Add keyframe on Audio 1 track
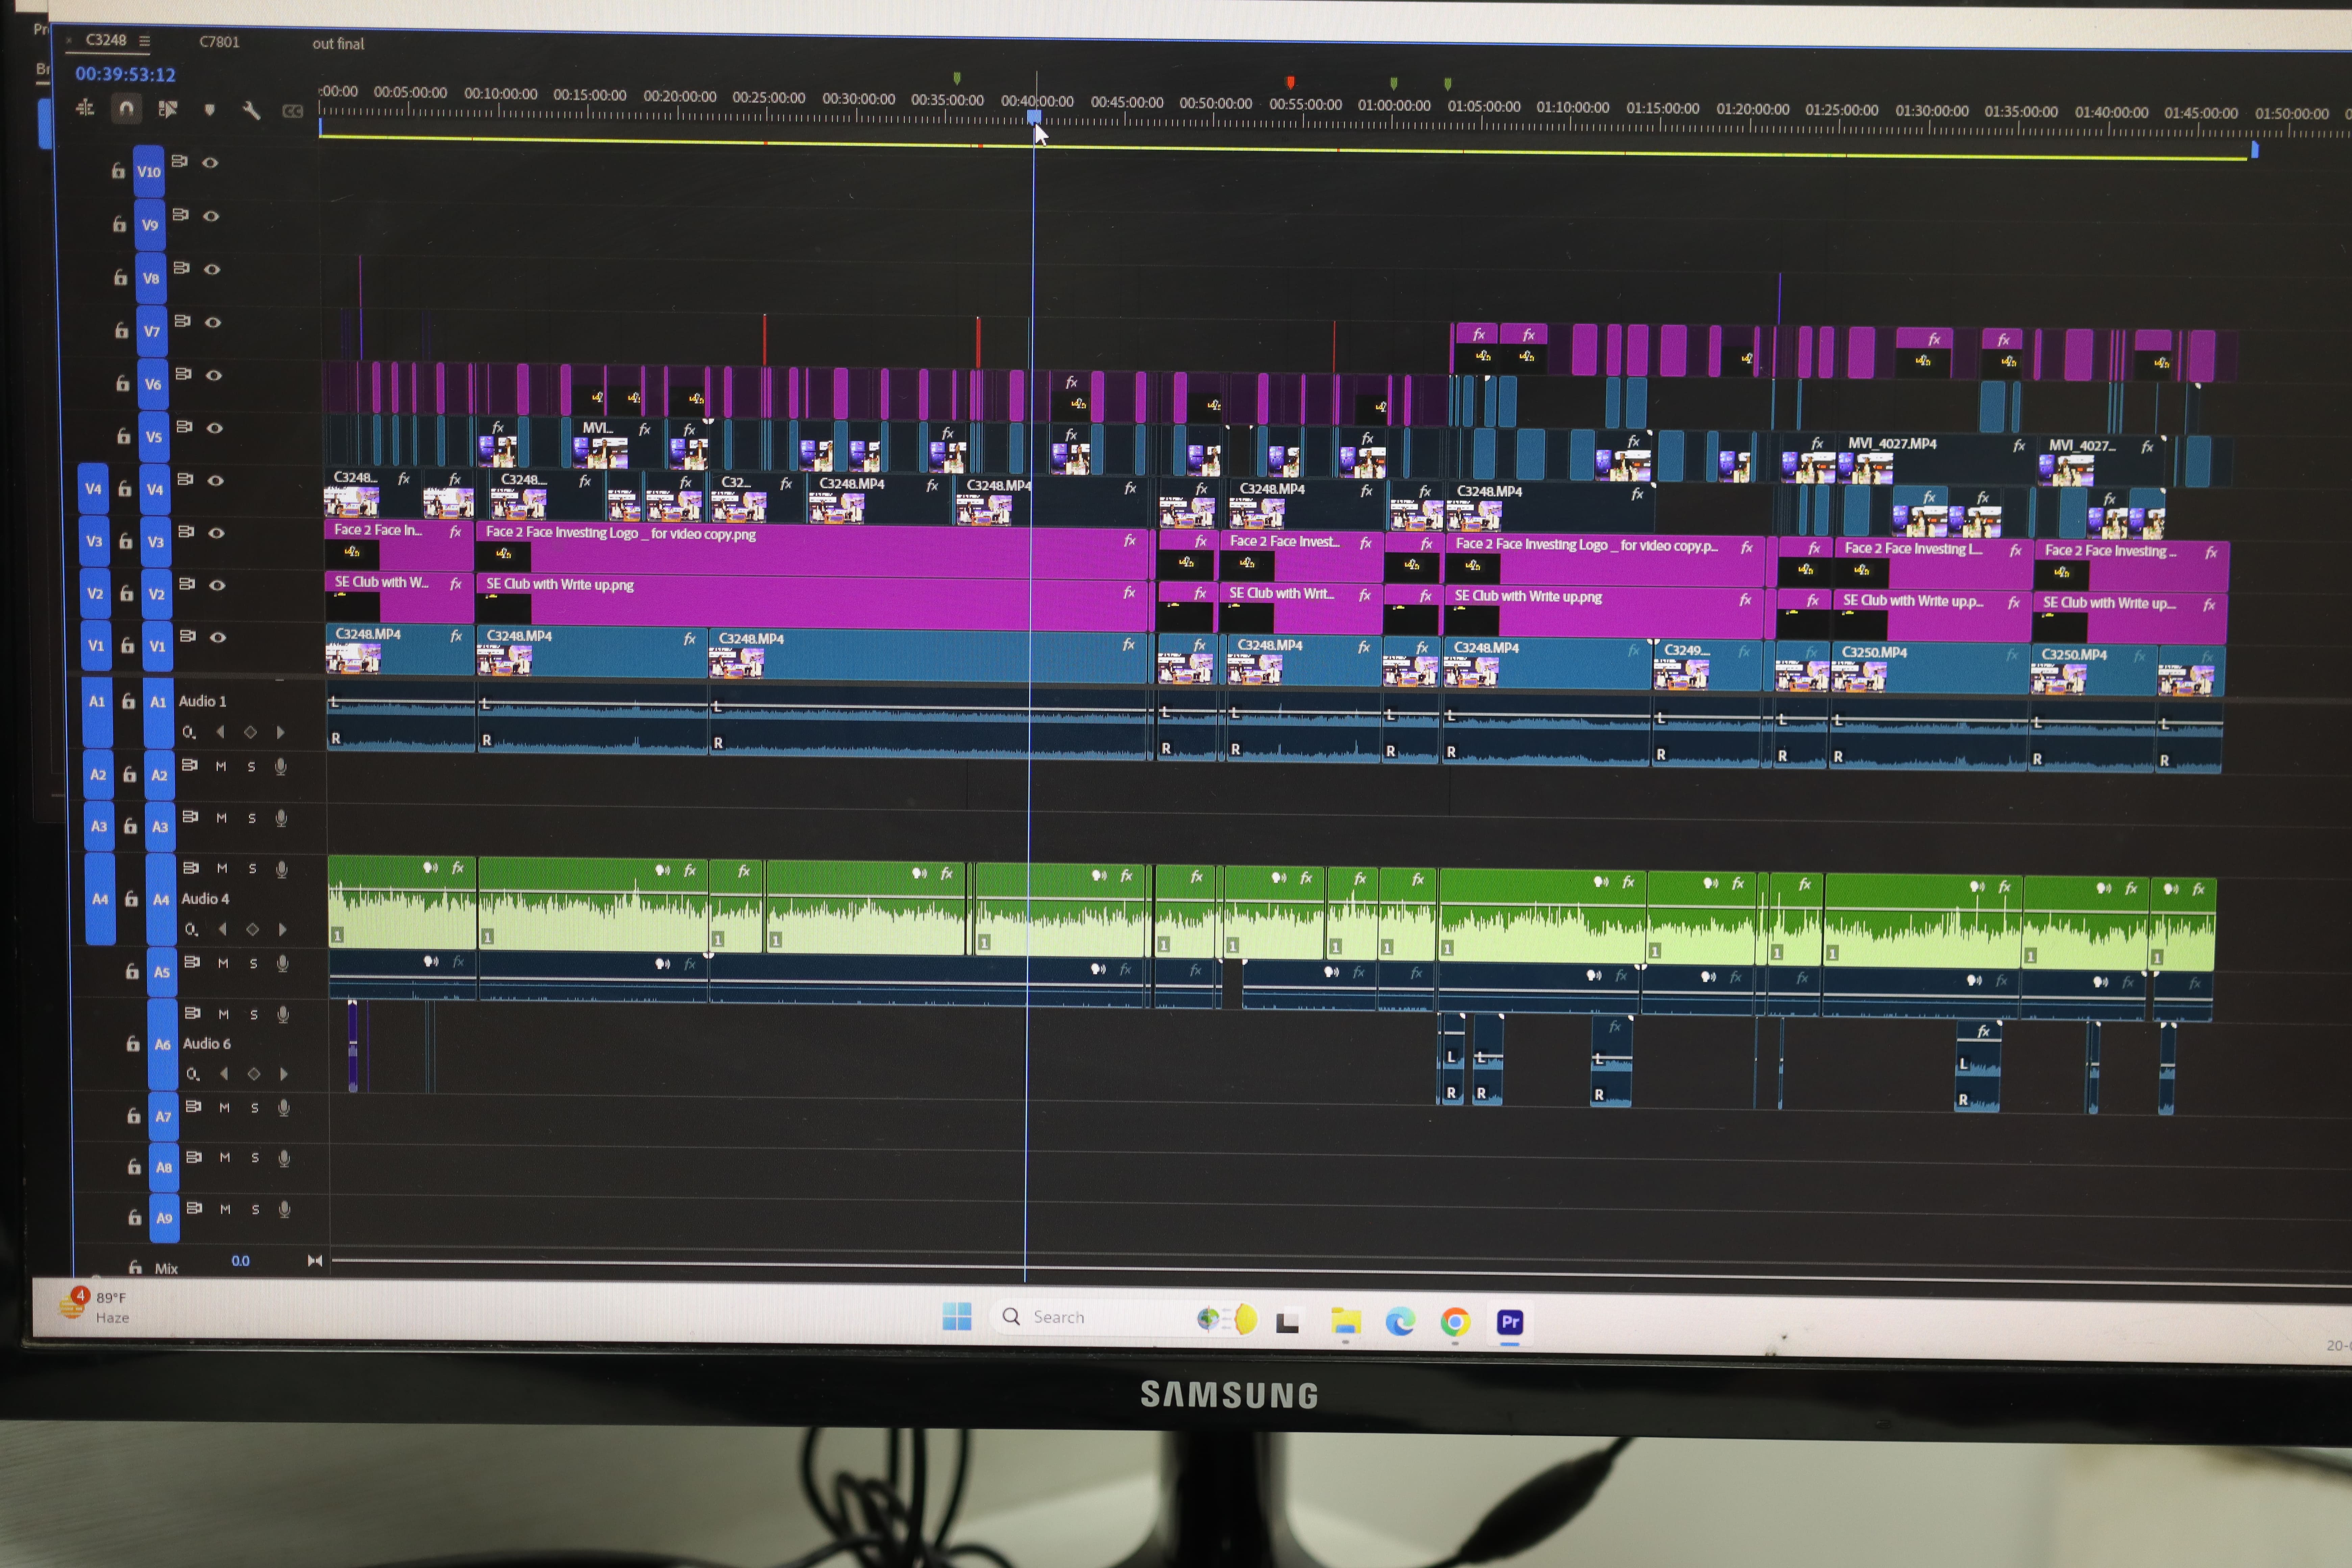Image resolution: width=2352 pixels, height=1568 pixels. [250, 732]
